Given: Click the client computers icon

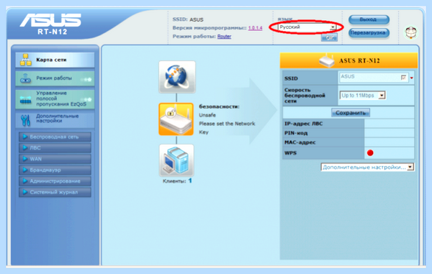Looking at the screenshot, I should [176, 160].
